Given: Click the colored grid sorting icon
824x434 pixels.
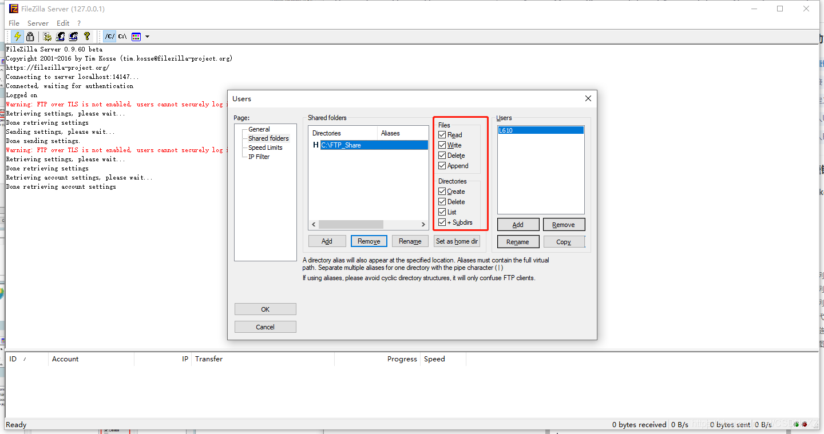Looking at the screenshot, I should (x=136, y=37).
